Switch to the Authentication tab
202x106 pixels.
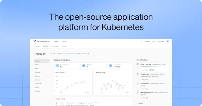(x=55, y=46)
